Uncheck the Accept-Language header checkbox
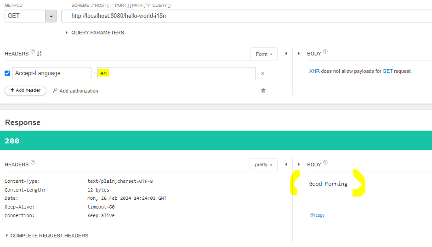Screen dimensions: 432x247 [7, 73]
